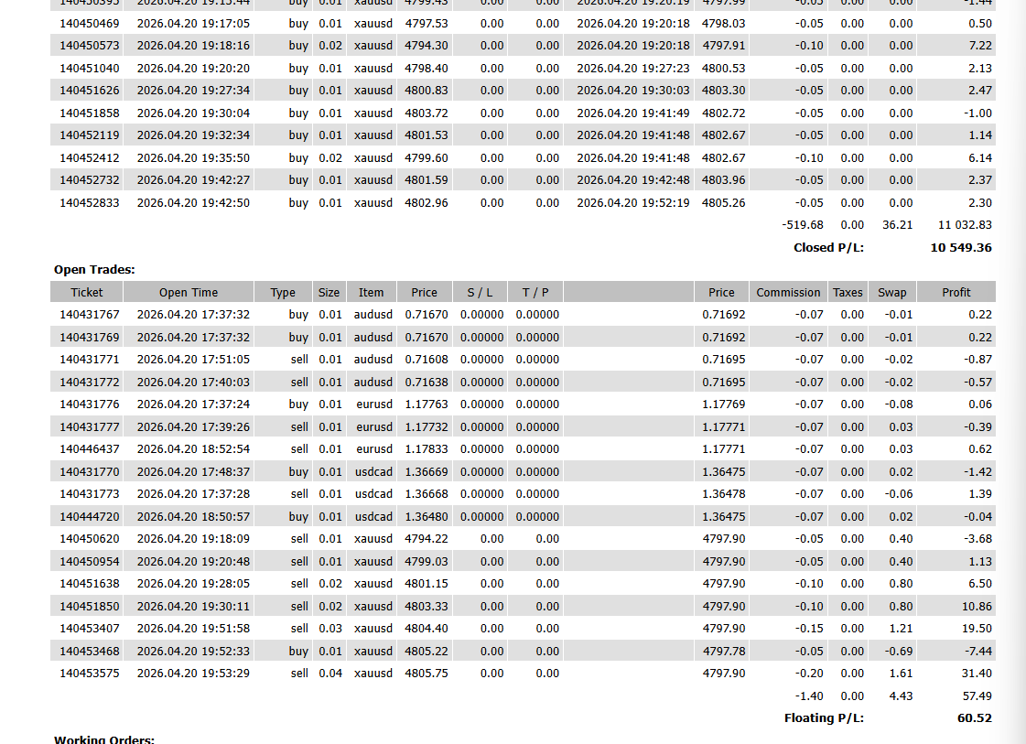Click ticket 140450573
Image resolution: width=1026 pixels, height=744 pixels.
coord(90,46)
